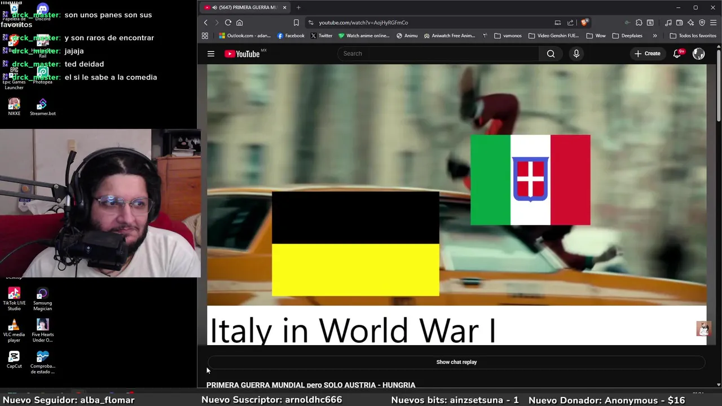722x406 pixels.
Task: Open a new browser tab
Action: tap(298, 7)
